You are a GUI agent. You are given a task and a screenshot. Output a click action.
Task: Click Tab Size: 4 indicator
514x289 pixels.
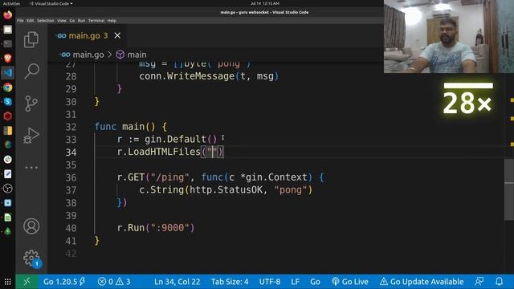click(230, 282)
